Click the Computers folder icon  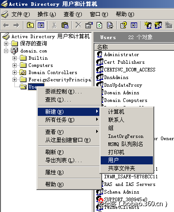[23, 65]
